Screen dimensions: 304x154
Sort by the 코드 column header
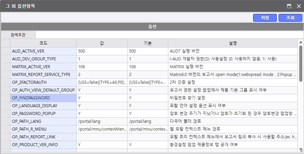(43, 43)
